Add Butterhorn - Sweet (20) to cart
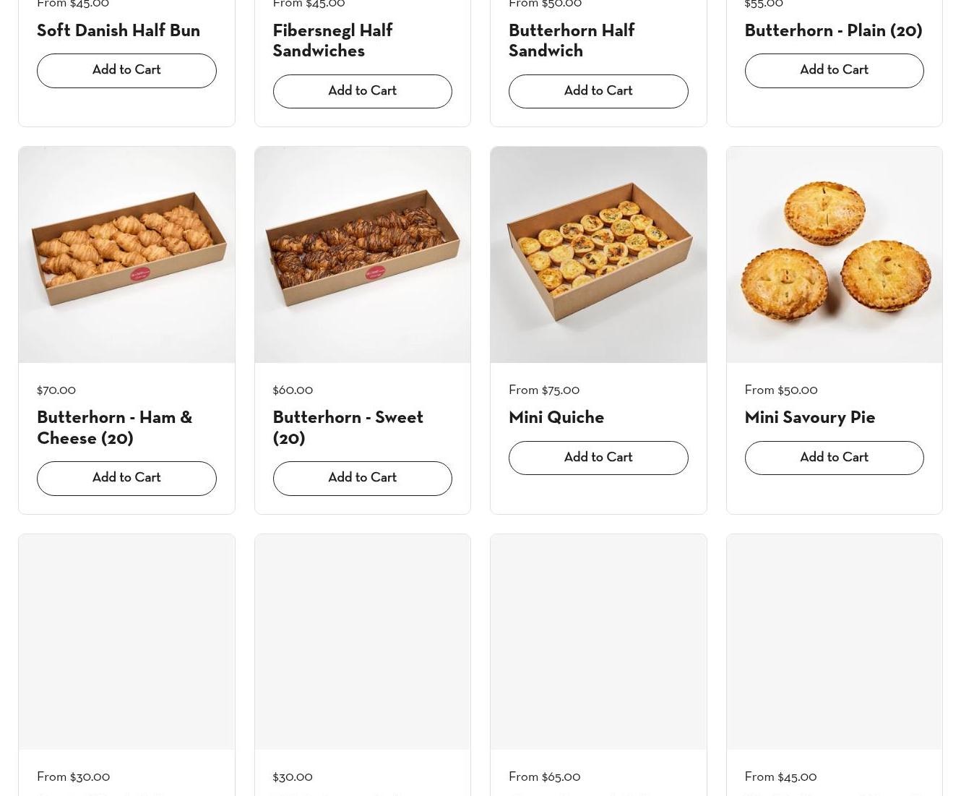This screenshot has width=961, height=796. tap(362, 478)
